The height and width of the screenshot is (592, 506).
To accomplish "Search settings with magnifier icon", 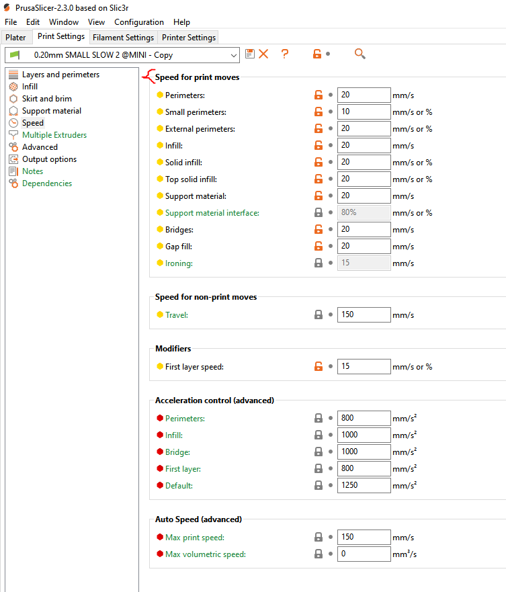I will coord(360,54).
